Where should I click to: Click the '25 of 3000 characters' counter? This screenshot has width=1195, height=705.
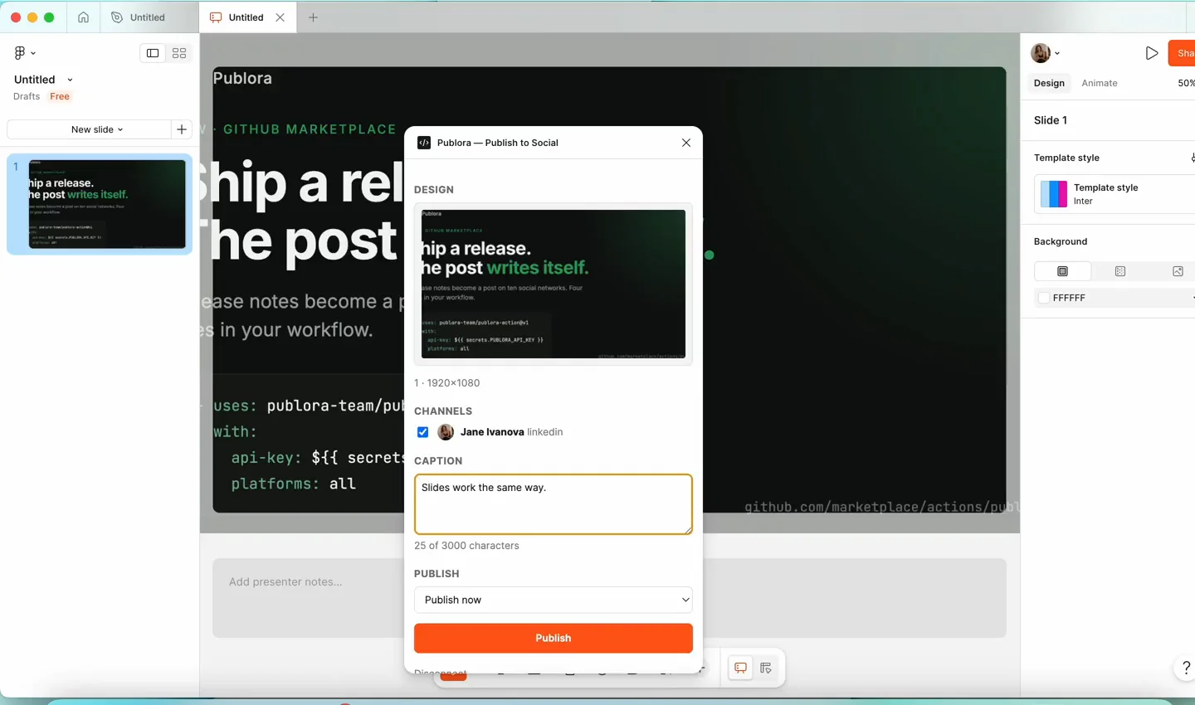click(466, 546)
